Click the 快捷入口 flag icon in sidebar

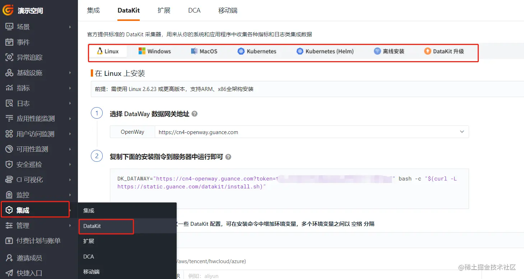click(x=9, y=273)
